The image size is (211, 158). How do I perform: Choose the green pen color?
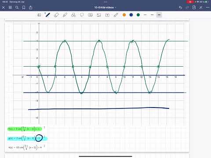pyautogui.click(x=138, y=15)
